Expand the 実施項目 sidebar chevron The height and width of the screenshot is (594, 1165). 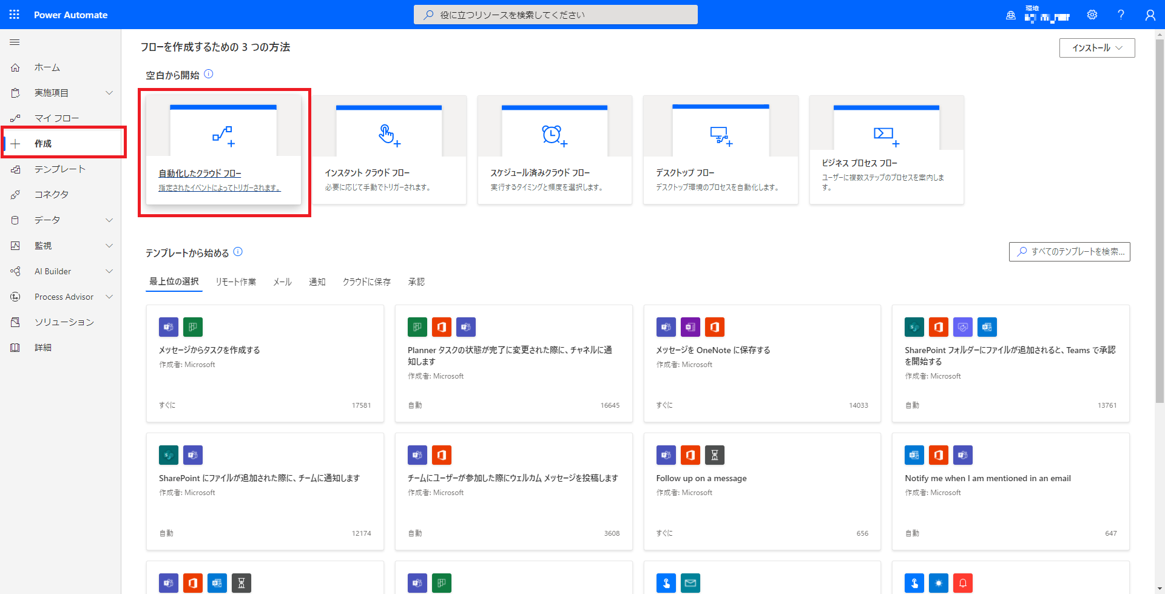coord(109,93)
